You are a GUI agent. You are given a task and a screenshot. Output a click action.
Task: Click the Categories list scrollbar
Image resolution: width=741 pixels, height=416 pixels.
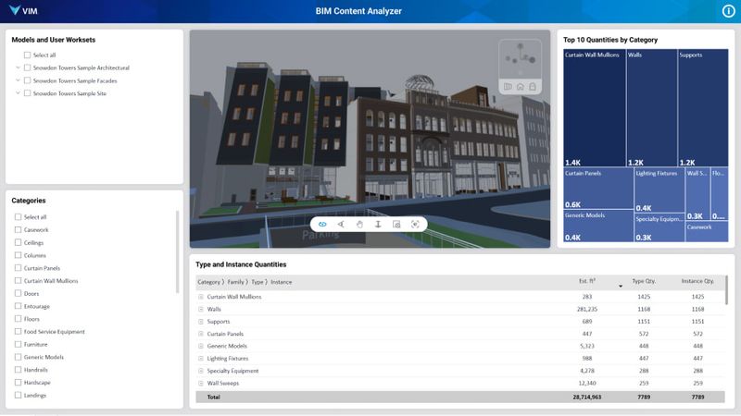click(x=177, y=251)
